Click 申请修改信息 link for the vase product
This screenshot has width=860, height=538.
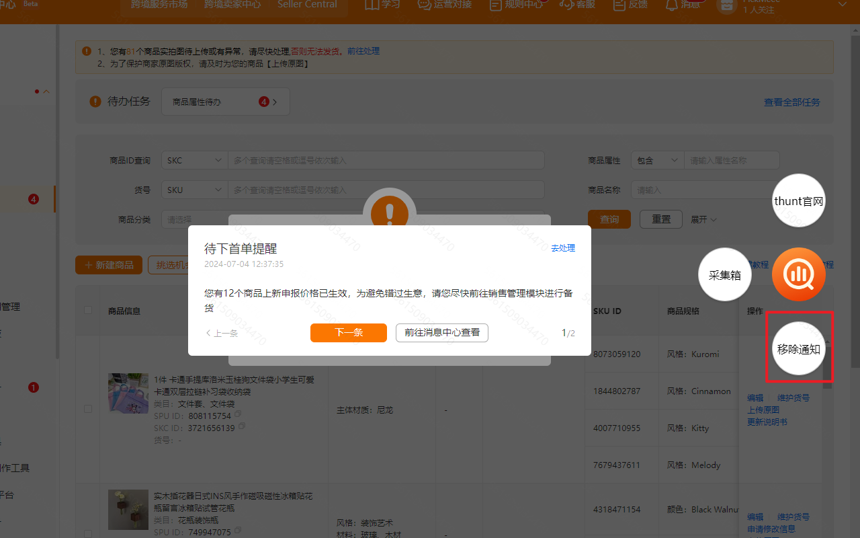click(x=771, y=529)
